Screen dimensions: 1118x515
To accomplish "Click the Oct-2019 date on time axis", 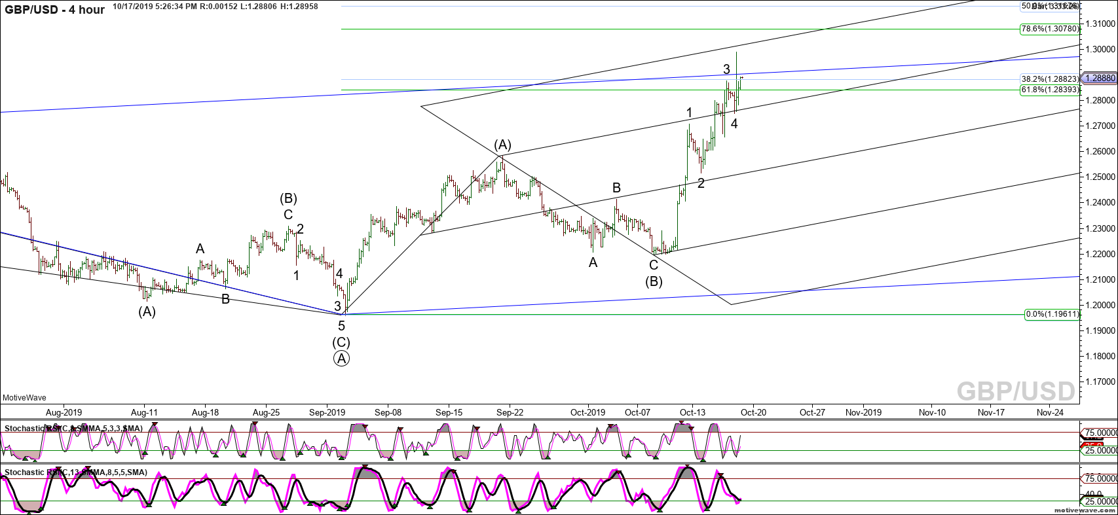I will click(x=587, y=412).
